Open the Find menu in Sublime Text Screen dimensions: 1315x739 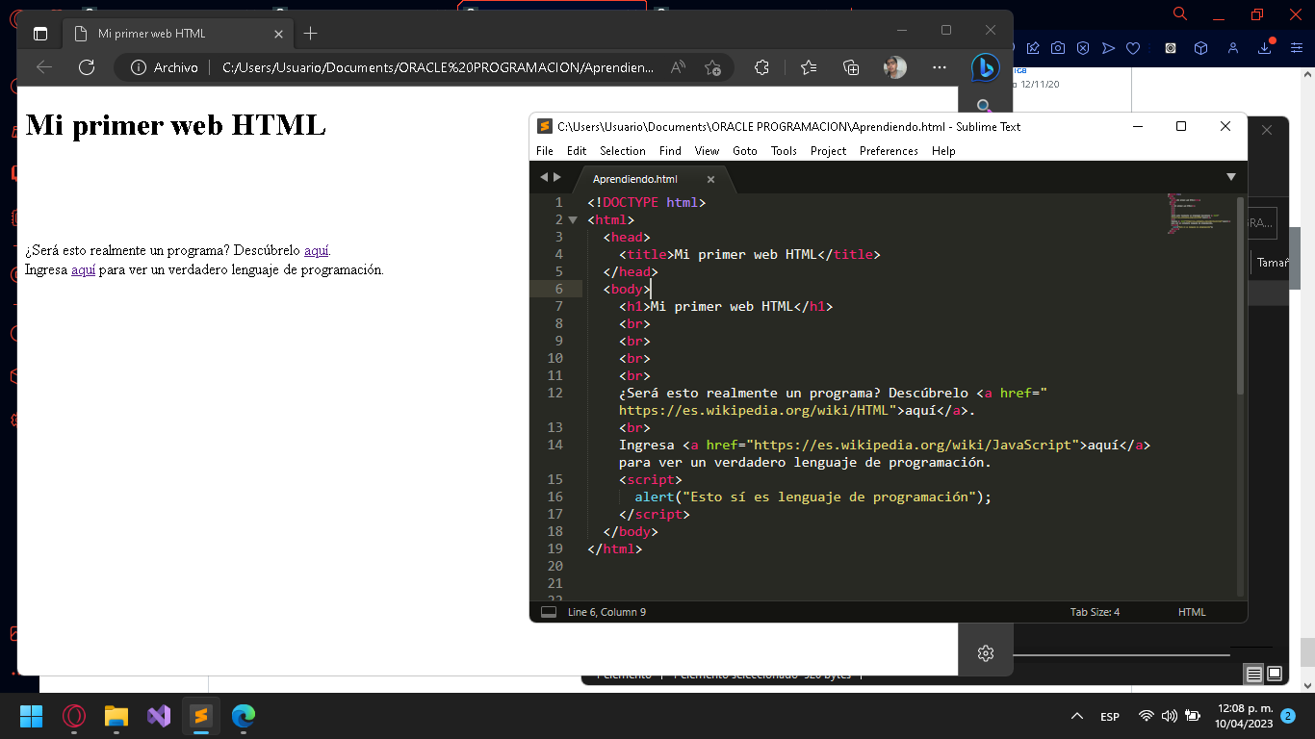click(670, 151)
